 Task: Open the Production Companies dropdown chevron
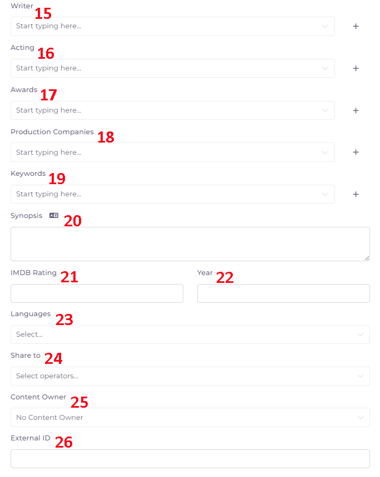(x=325, y=152)
